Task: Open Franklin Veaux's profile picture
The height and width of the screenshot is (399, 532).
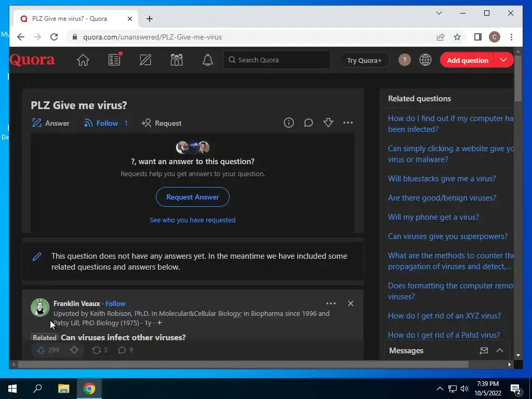Action: 39,308
